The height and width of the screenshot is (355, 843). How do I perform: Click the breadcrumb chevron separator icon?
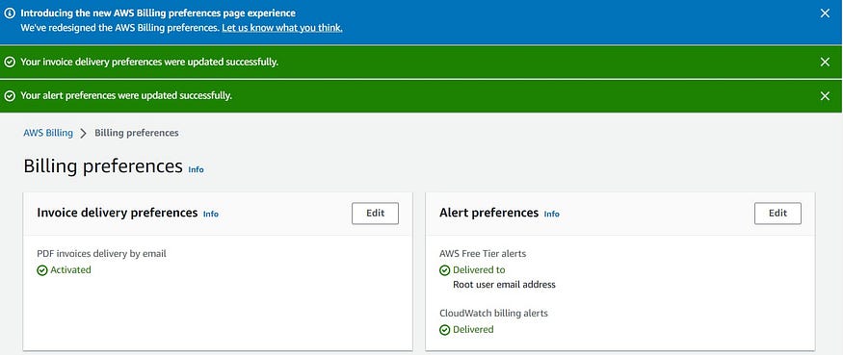(83, 133)
